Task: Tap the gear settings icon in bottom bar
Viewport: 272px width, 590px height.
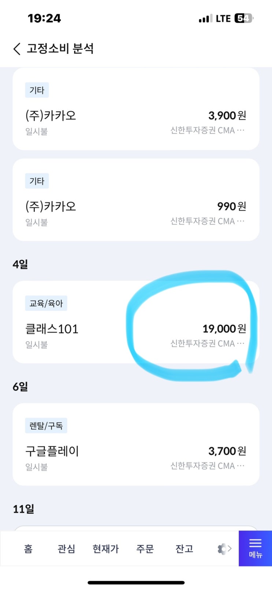Action: (x=222, y=549)
